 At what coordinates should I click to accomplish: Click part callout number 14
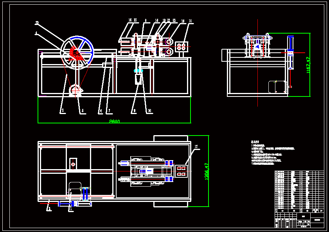click(x=156, y=20)
